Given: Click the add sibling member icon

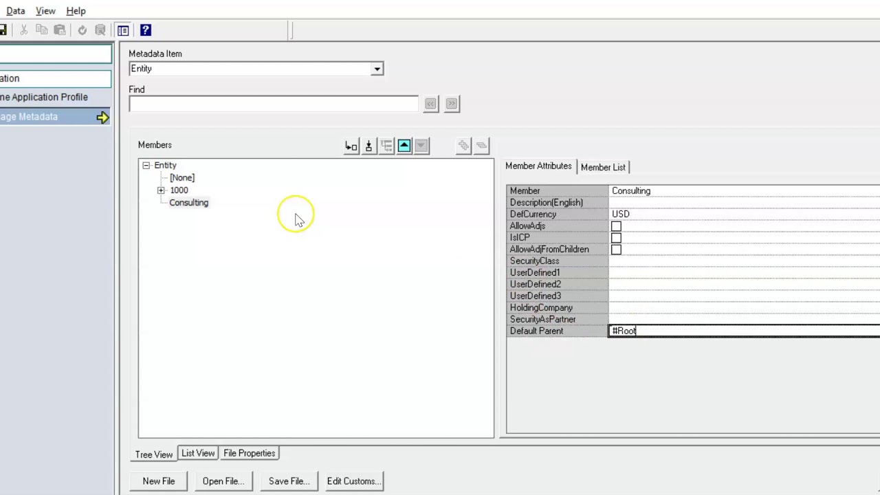Looking at the screenshot, I should [369, 146].
